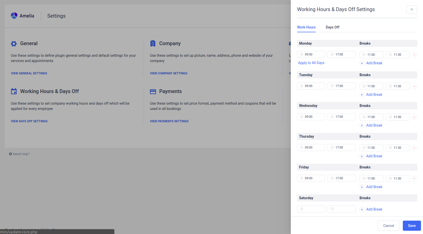This screenshot has height=234, width=423.
Task: Save the working hours settings
Action: 412,226
